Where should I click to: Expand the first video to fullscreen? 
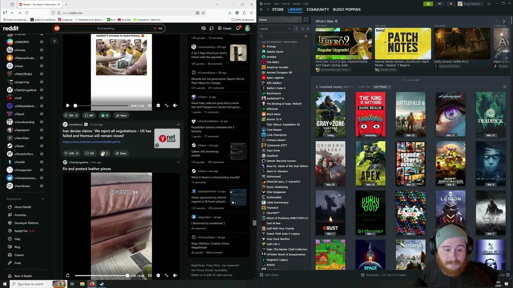pos(167,106)
